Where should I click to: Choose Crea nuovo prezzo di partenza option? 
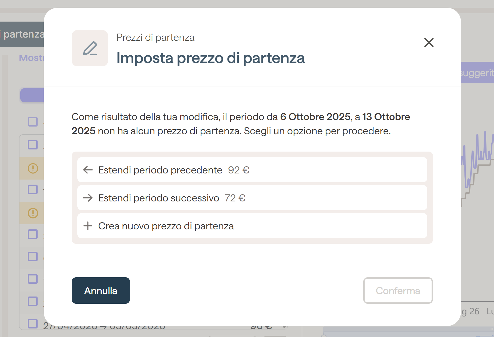pyautogui.click(x=252, y=226)
